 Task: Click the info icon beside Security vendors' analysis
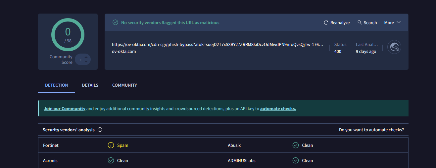click(100, 130)
